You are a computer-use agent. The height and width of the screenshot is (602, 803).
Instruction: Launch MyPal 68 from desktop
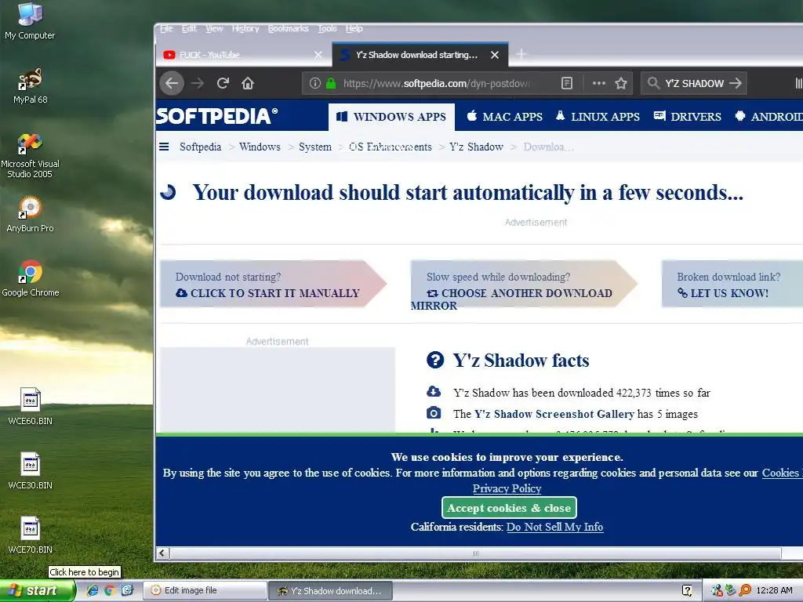point(30,86)
